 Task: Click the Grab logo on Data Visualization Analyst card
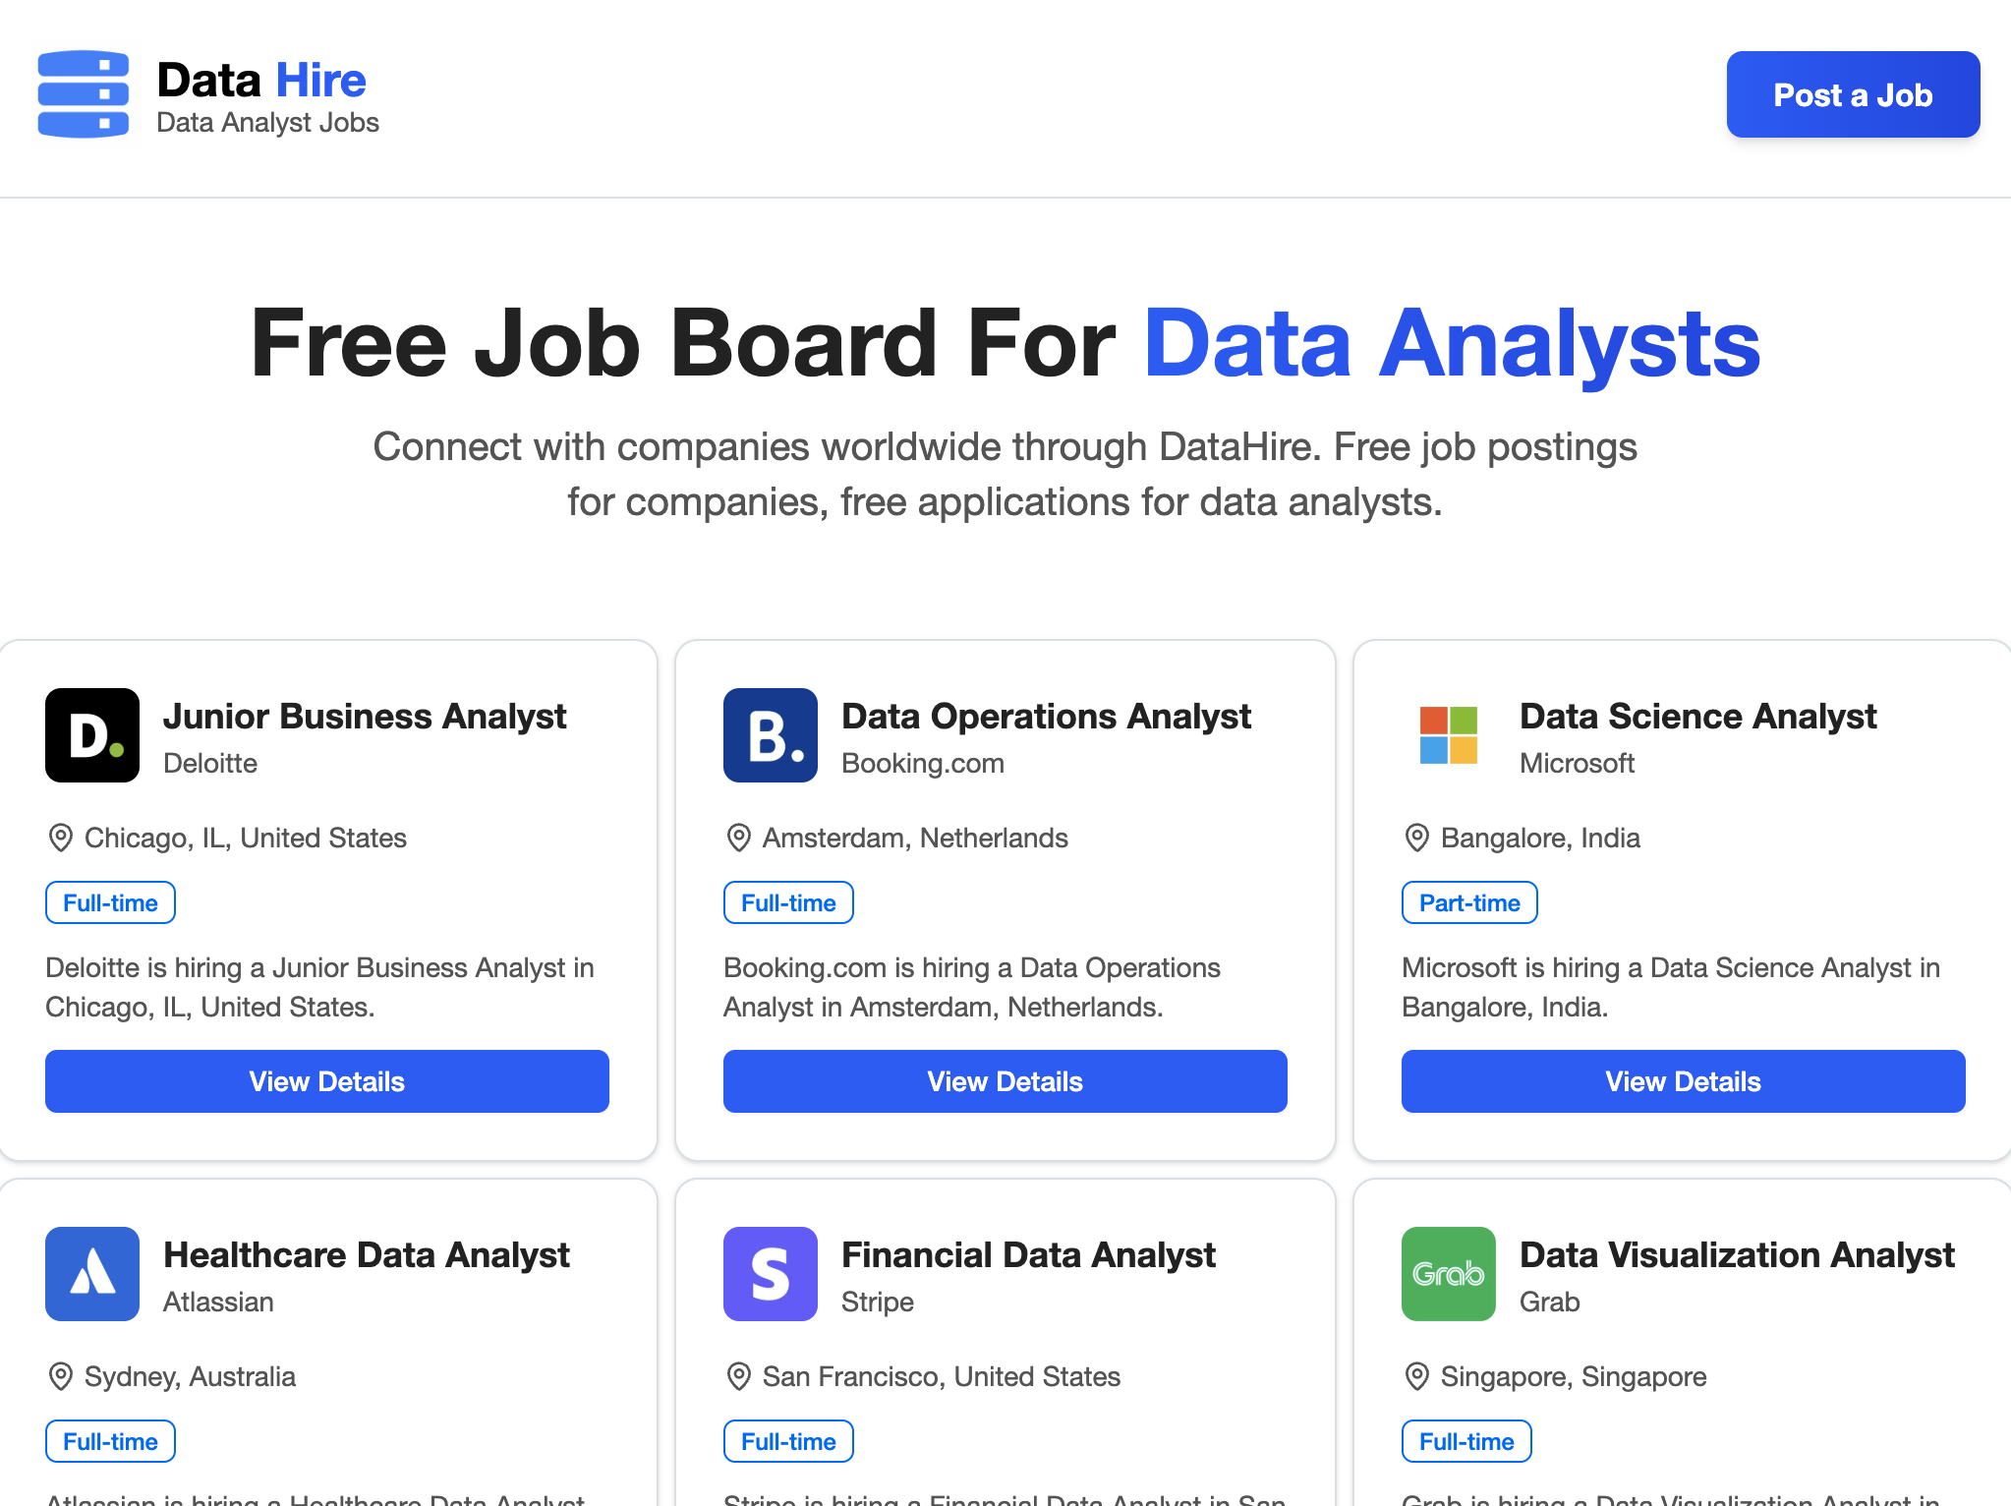tap(1447, 1273)
